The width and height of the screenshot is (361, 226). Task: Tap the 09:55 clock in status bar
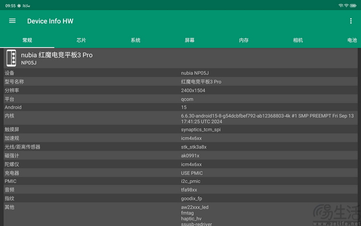[11, 6]
